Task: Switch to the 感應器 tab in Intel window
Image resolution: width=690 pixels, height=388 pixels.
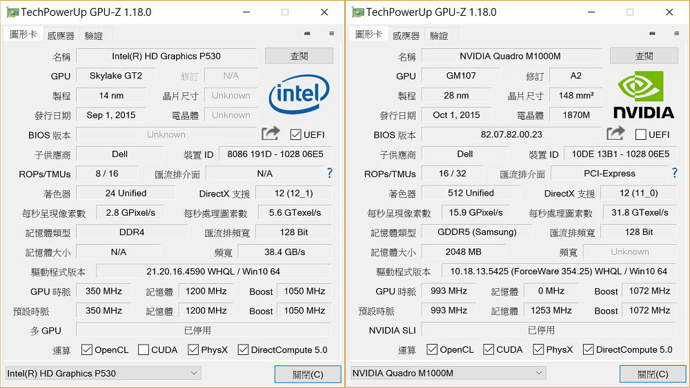Action: pos(61,36)
